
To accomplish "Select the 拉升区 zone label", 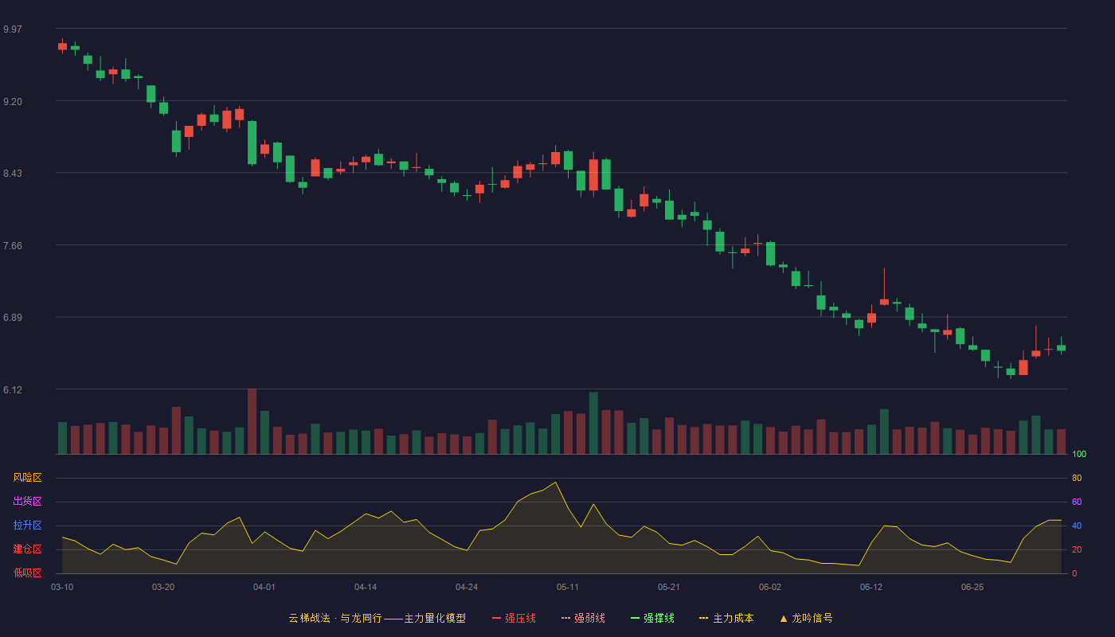I will coord(27,526).
